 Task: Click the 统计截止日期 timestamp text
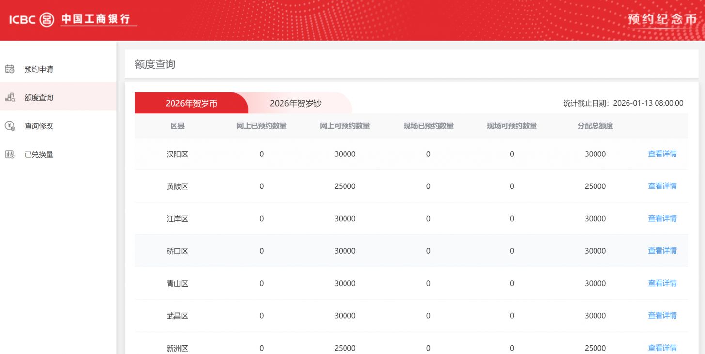pos(623,103)
